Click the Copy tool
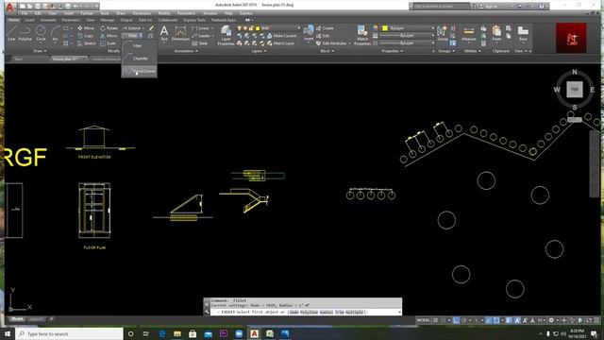The image size is (604, 340). click(x=85, y=36)
